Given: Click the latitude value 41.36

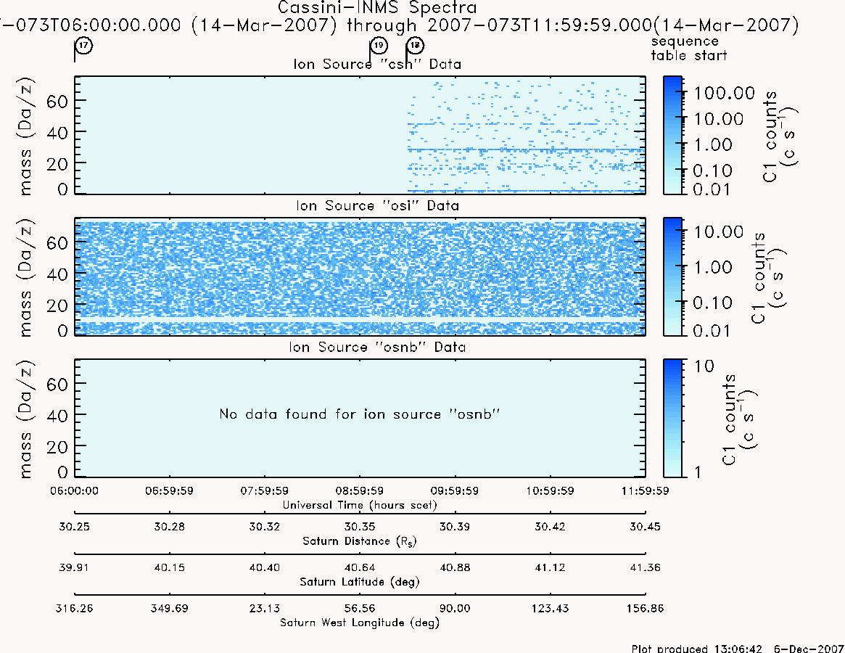Looking at the screenshot, I should 645,567.
